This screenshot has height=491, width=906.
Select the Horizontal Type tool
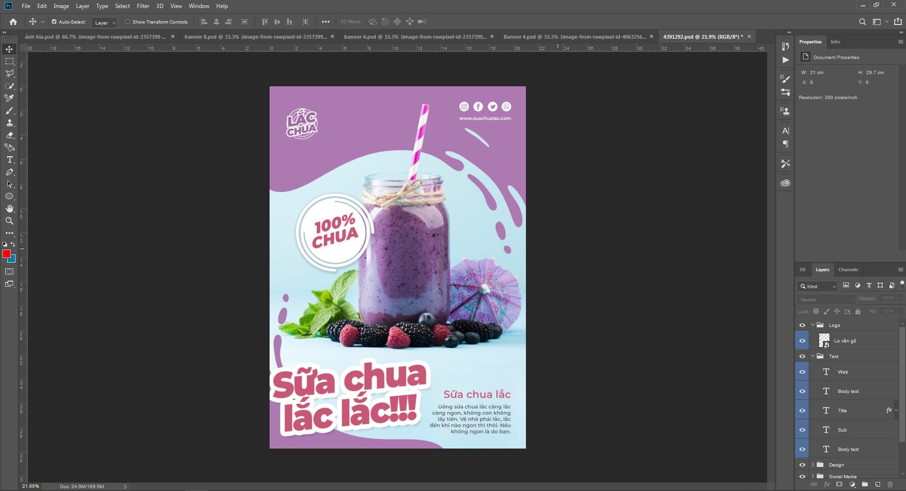pyautogui.click(x=9, y=159)
